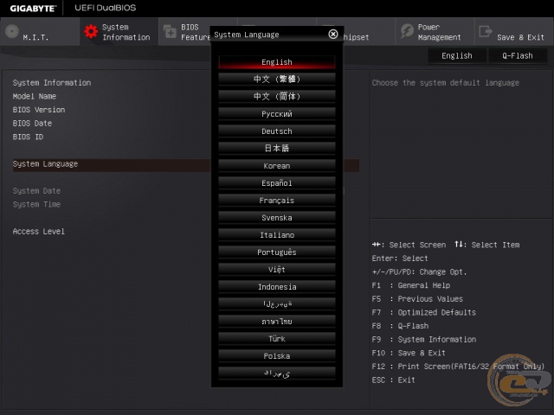The height and width of the screenshot is (415, 554).
Task: Click the F9 System Information hint
Action: click(x=423, y=340)
